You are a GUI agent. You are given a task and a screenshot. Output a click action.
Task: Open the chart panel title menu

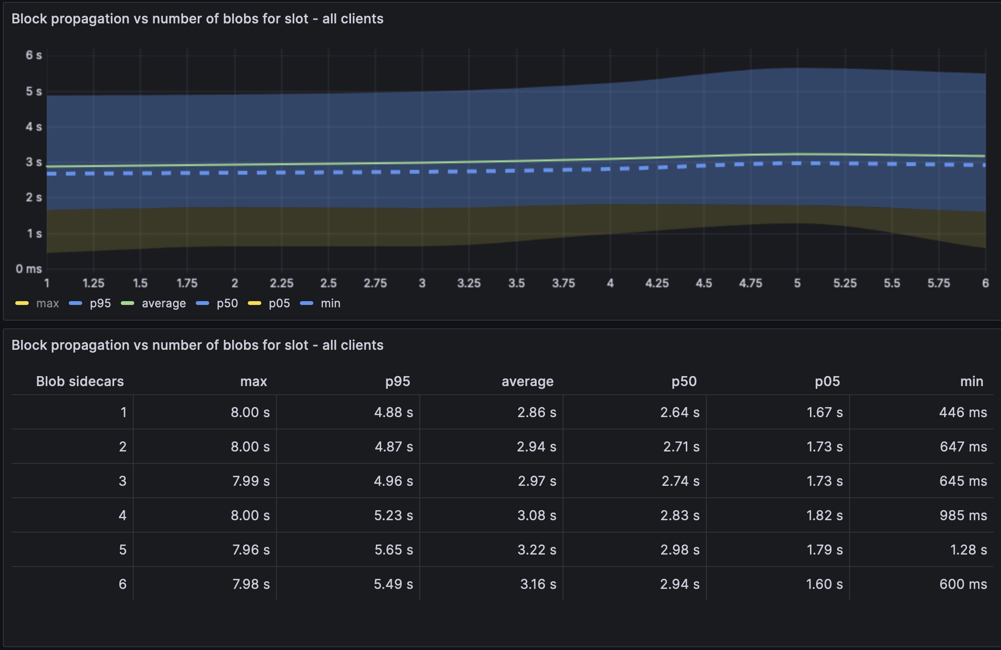[x=197, y=19]
